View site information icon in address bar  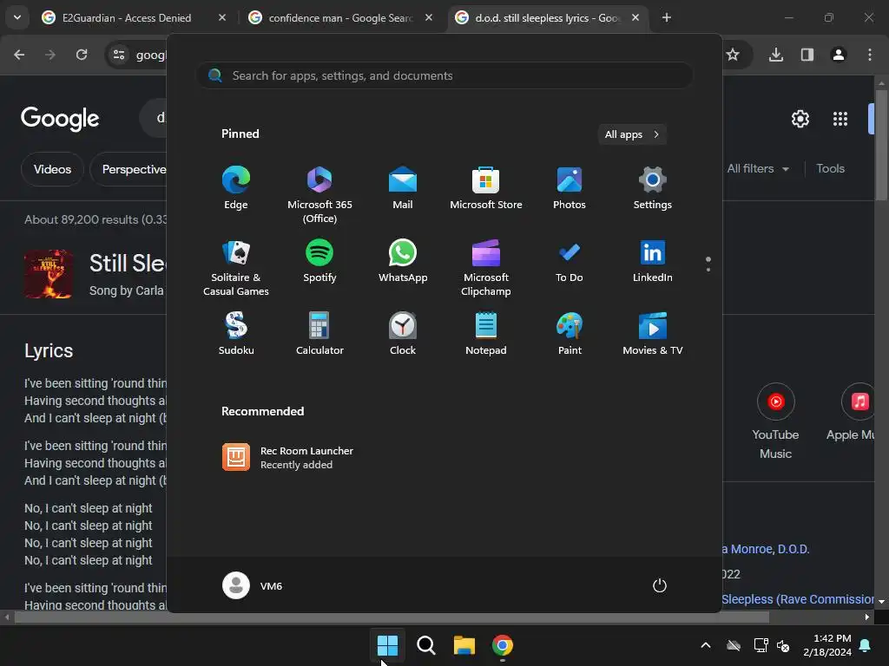pos(119,55)
